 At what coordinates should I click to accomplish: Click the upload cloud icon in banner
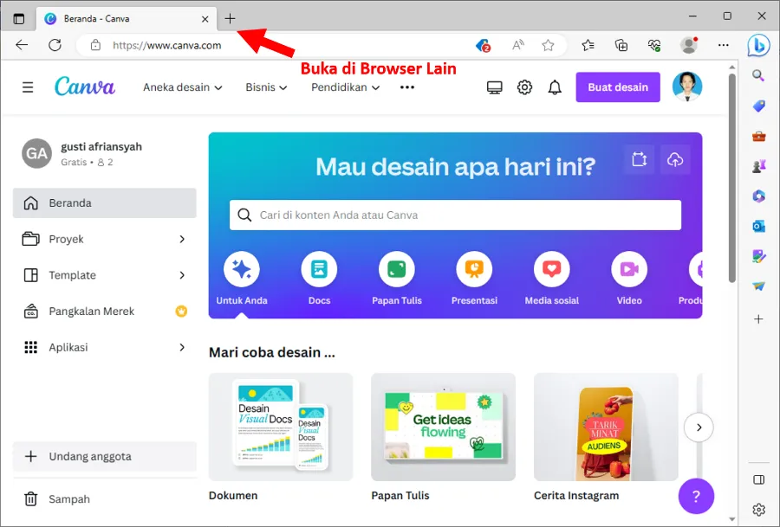[675, 159]
